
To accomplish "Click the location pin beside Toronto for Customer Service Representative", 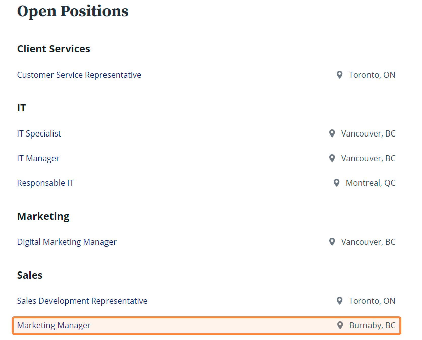I will (x=339, y=75).
